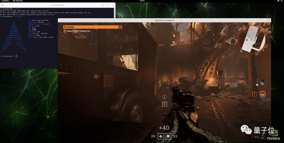Click the Riverside mission header bar

pyautogui.click(x=92, y=27)
